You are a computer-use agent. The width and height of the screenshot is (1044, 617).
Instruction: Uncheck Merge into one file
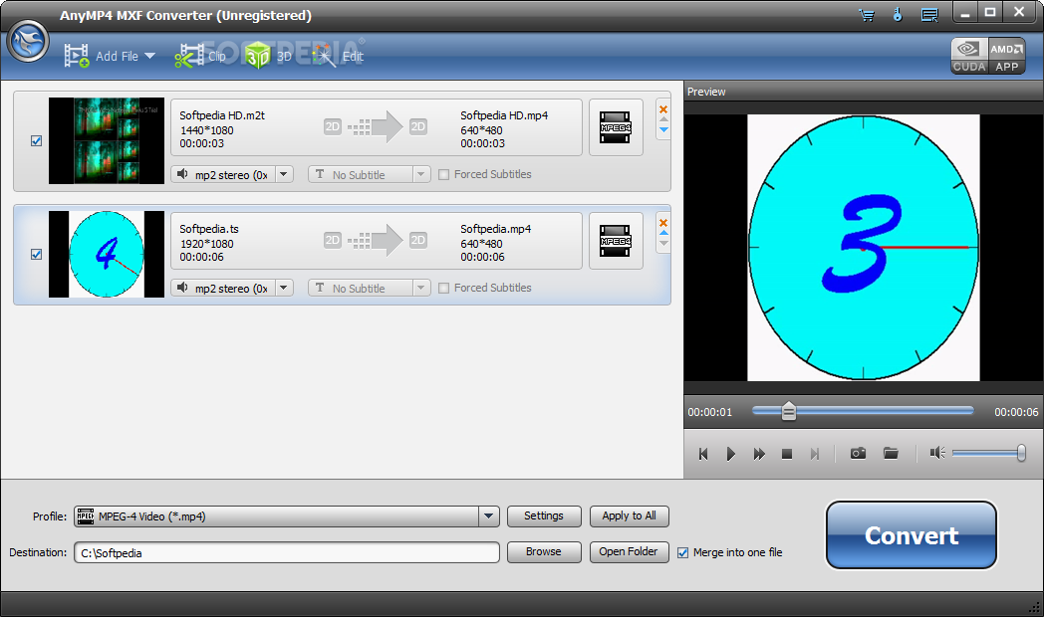pos(682,552)
